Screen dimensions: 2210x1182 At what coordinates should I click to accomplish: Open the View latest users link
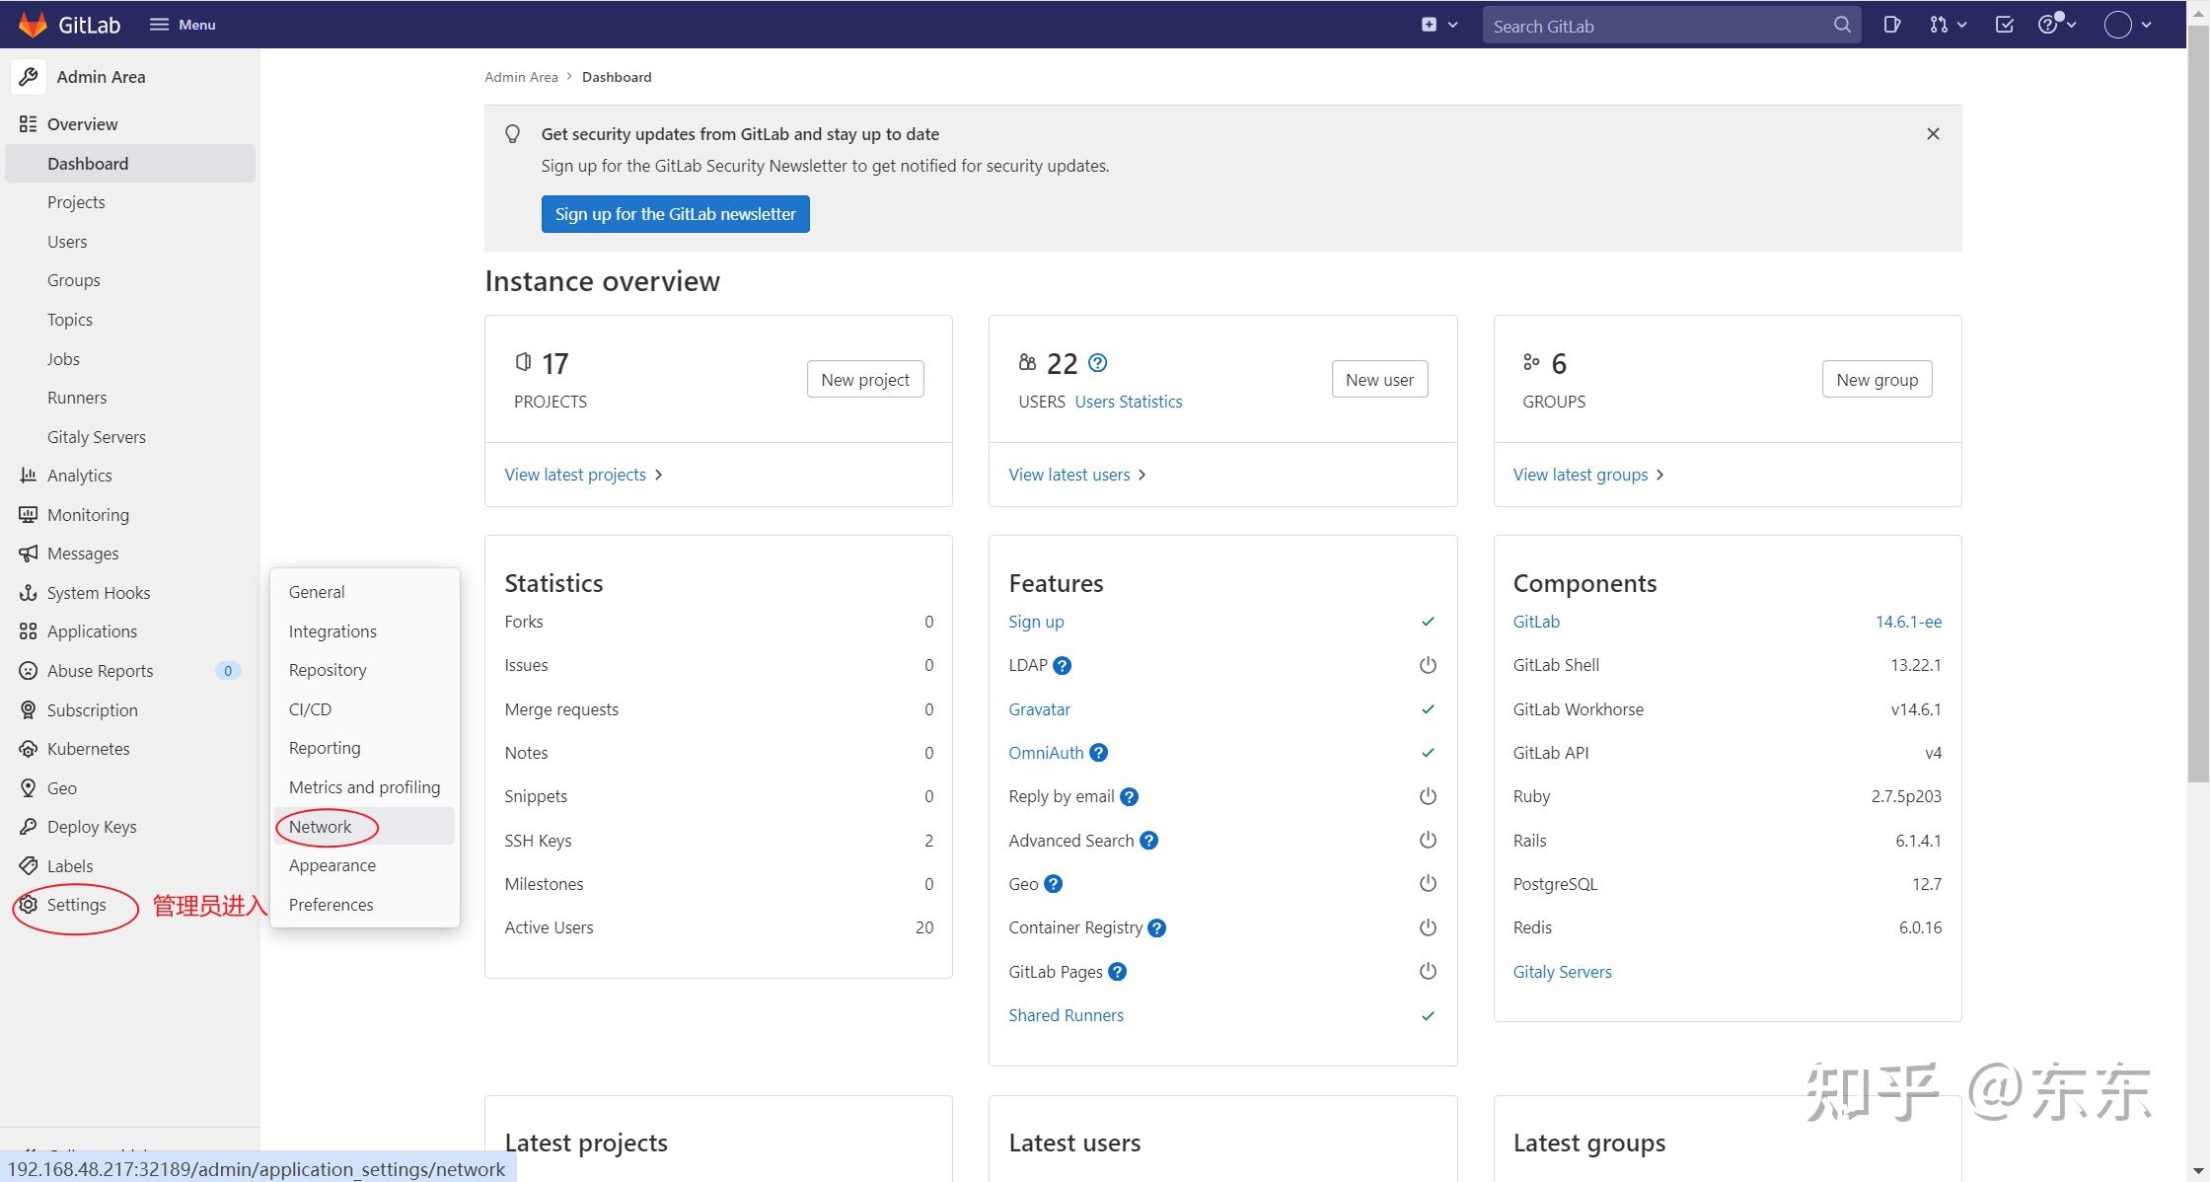1069,475
